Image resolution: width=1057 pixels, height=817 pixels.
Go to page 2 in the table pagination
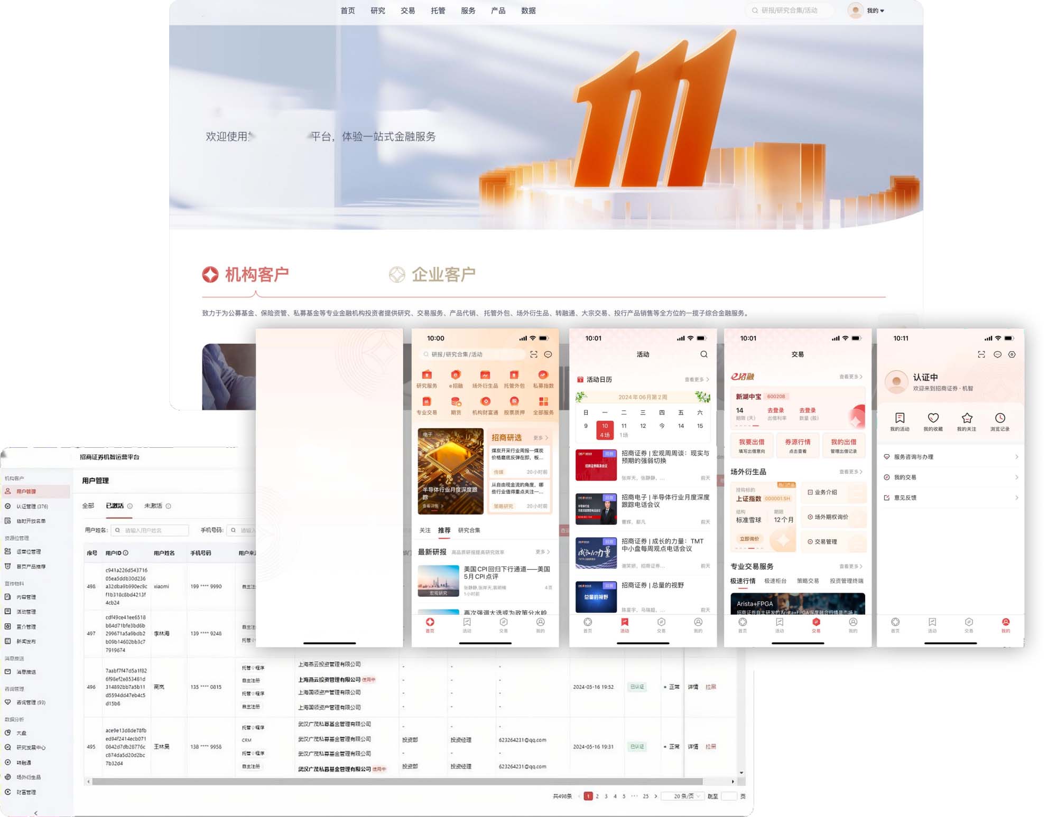pyautogui.click(x=597, y=796)
